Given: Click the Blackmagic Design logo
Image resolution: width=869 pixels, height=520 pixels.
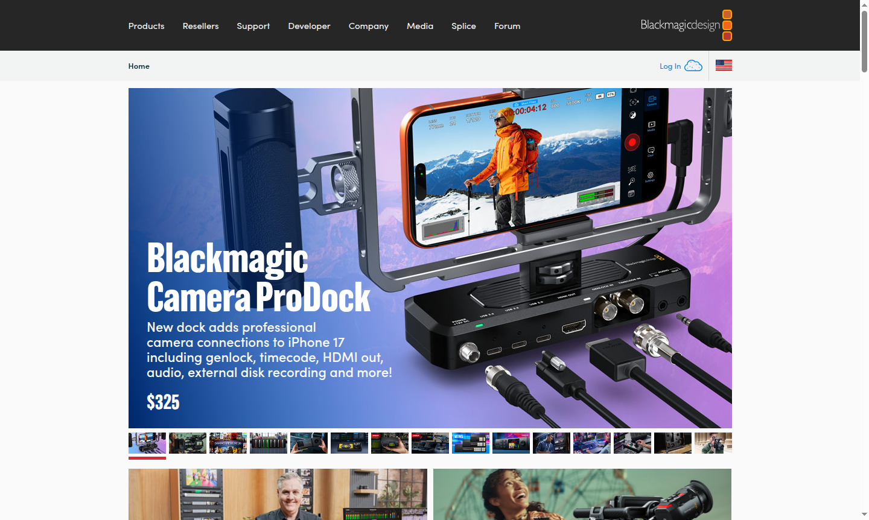Looking at the screenshot, I should coord(685,25).
